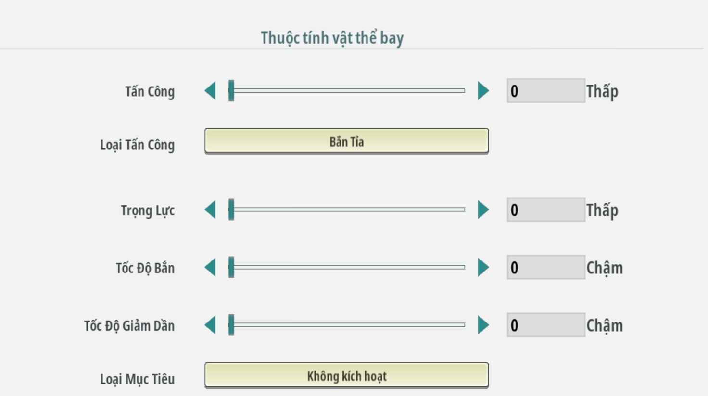Click the Loại Tấn Công label
The height and width of the screenshot is (396, 708).
(x=137, y=145)
